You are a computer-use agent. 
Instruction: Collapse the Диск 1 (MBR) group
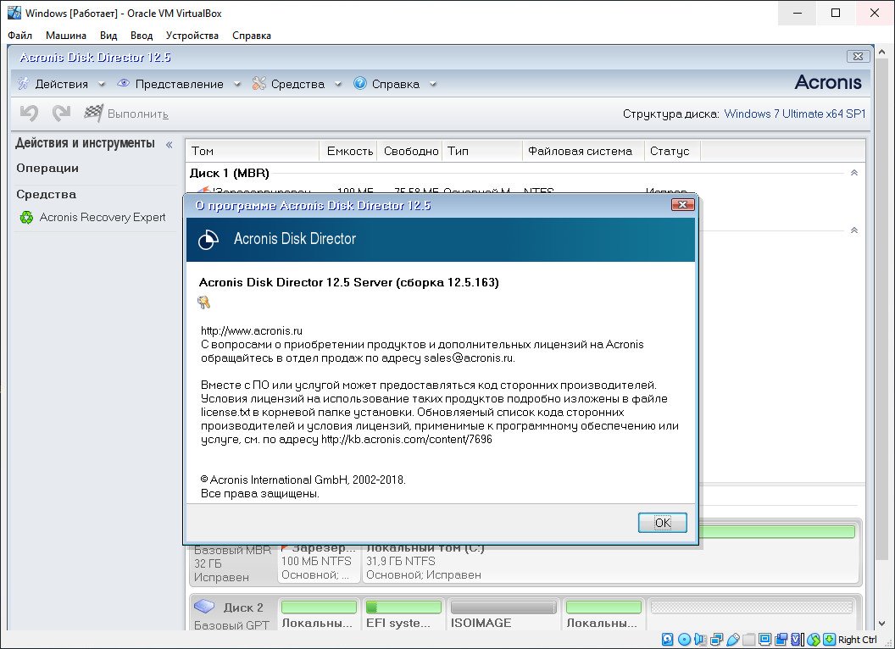[854, 172]
